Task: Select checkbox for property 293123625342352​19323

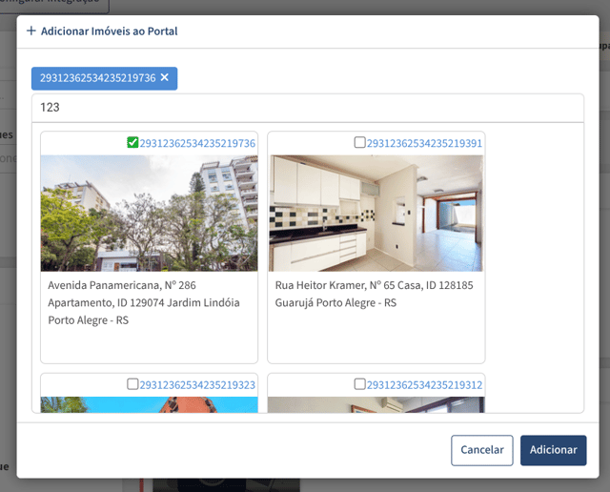Action: [132, 384]
